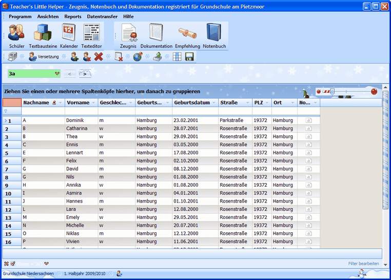
Task: Click the floppy disk save icon
Action: pos(189,57)
